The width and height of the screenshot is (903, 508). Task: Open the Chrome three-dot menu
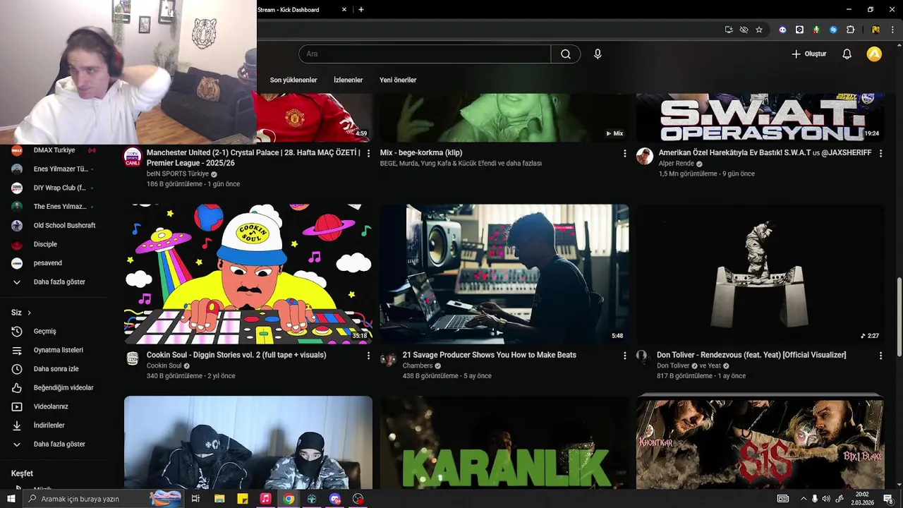pos(892,30)
